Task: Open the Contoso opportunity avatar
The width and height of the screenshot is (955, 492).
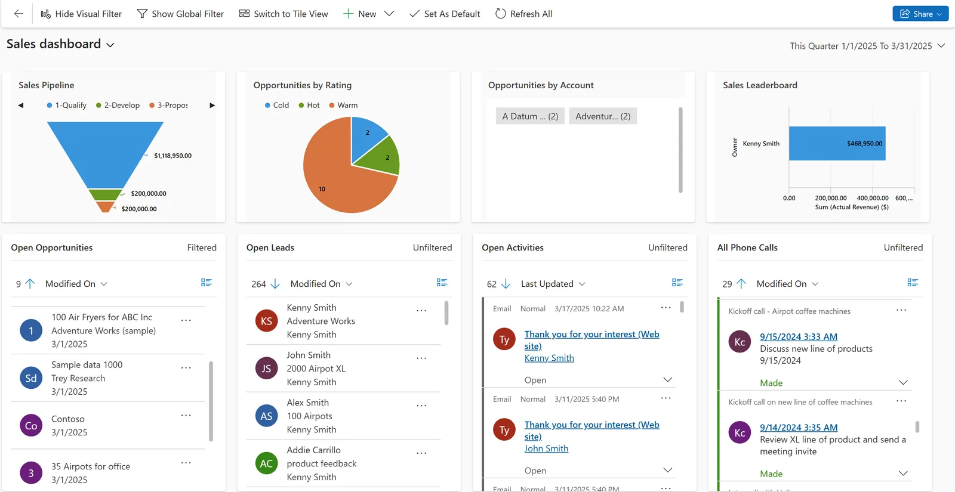Action: point(31,426)
